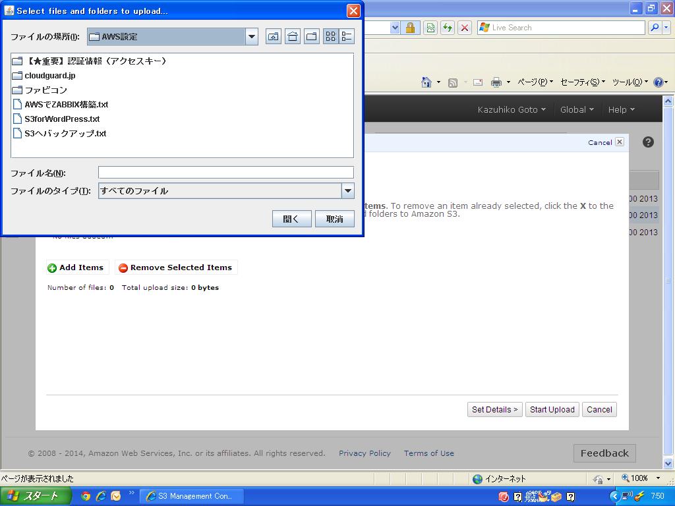
Task: Toggle browser compatibility view icon
Action: click(430, 28)
